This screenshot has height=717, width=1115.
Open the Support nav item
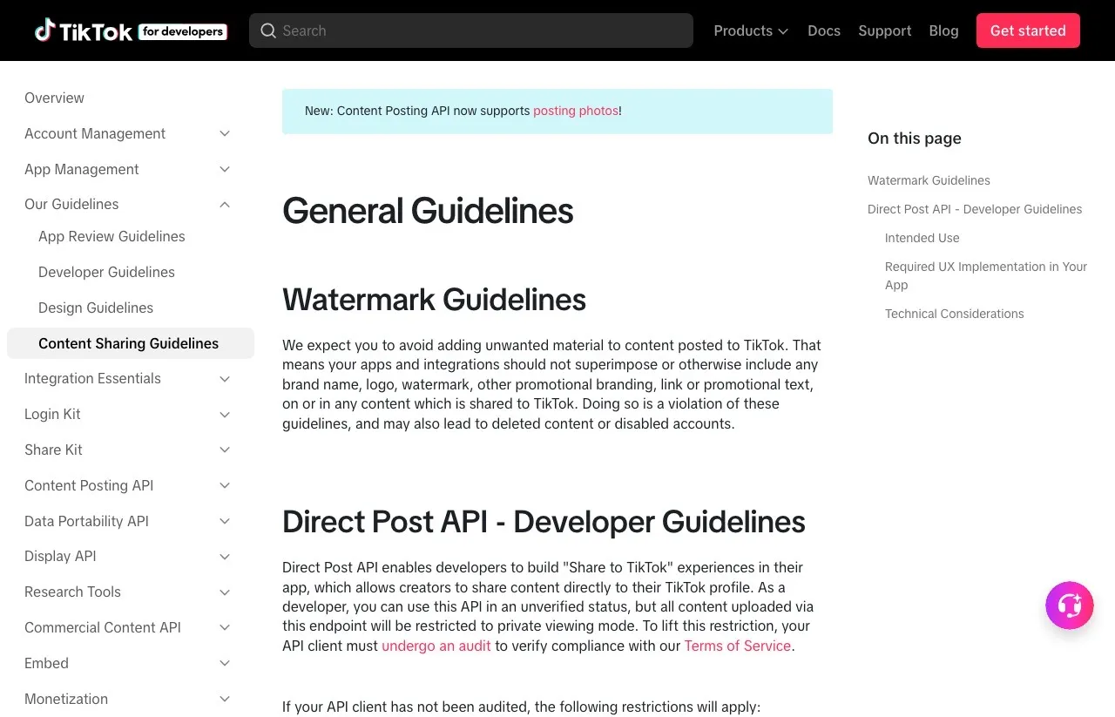[x=885, y=30]
